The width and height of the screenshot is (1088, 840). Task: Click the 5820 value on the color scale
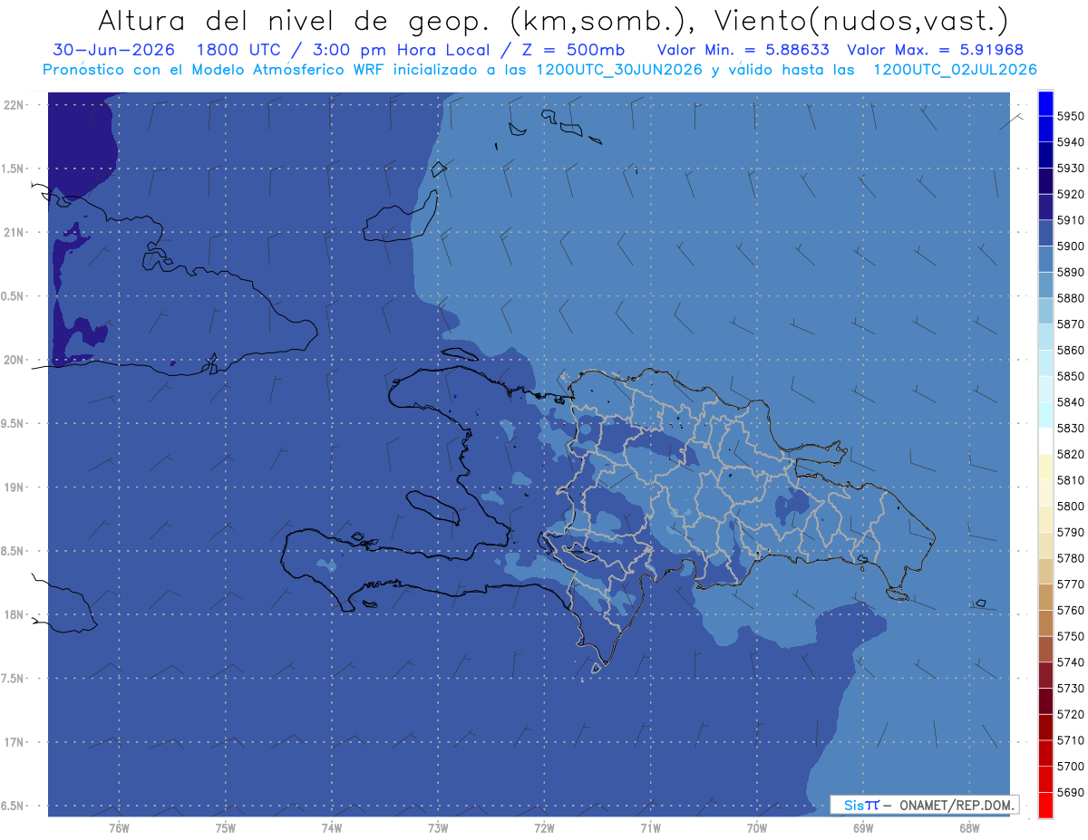[x=1071, y=454]
